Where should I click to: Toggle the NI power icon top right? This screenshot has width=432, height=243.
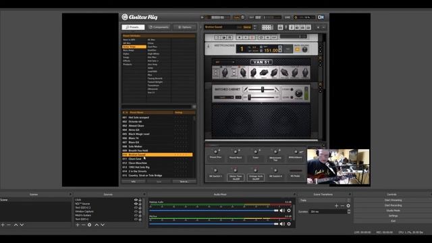click(321, 17)
